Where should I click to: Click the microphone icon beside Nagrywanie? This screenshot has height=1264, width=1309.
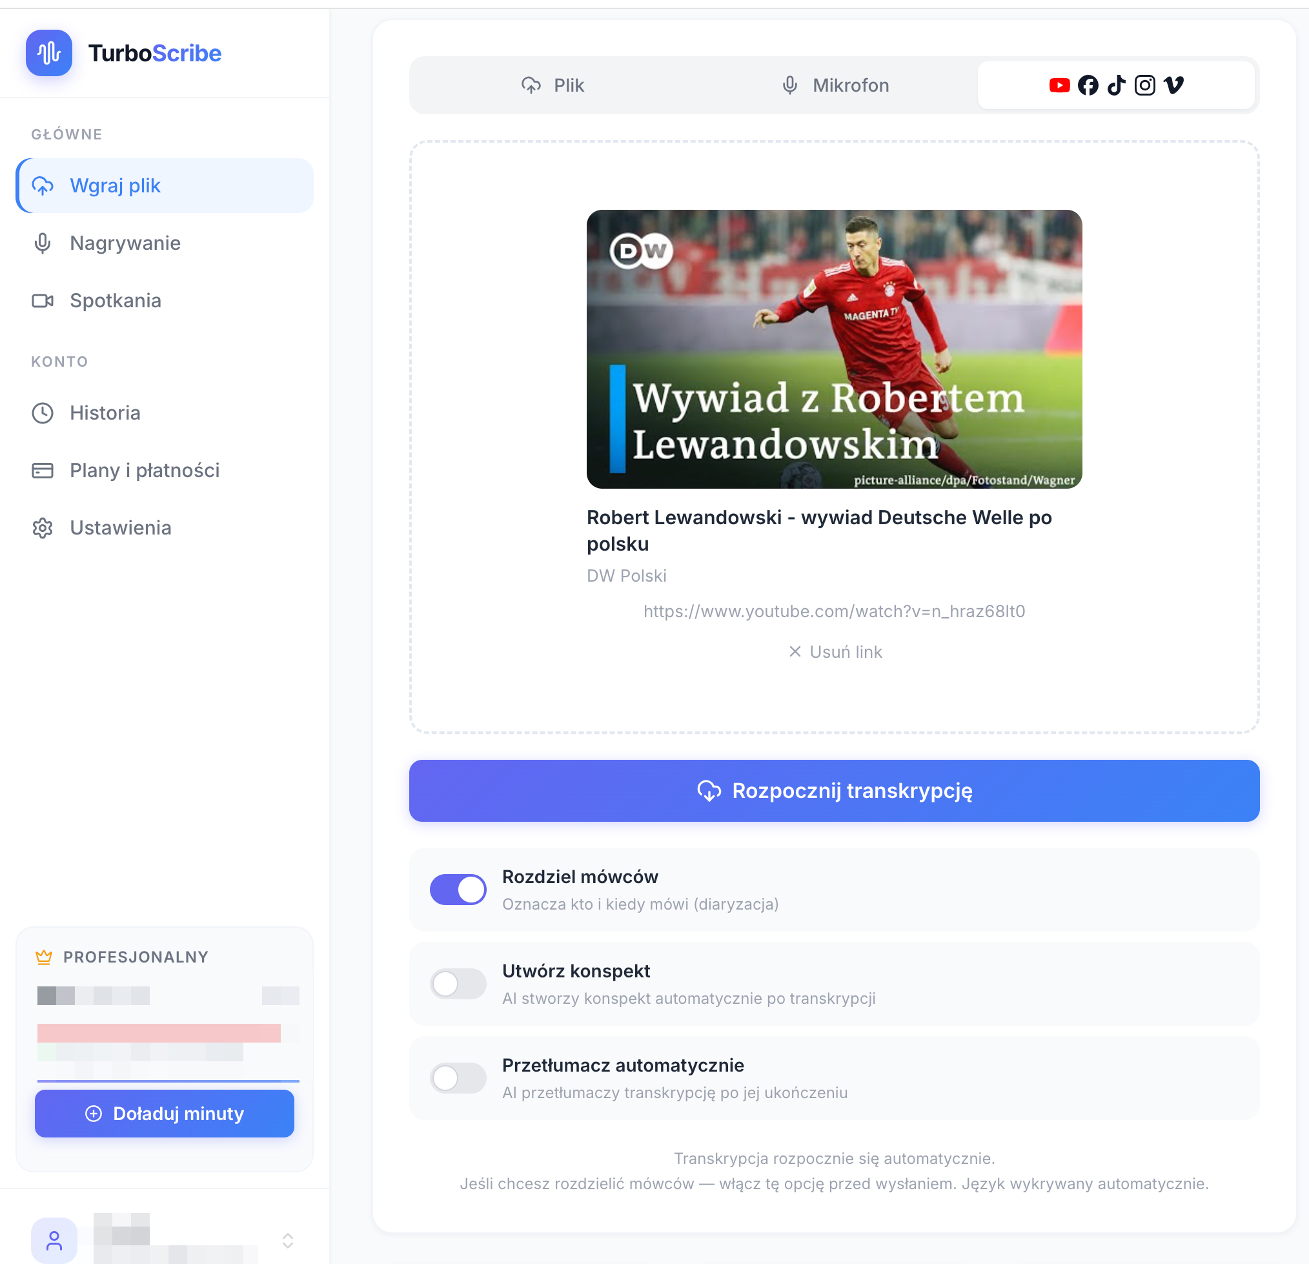pyautogui.click(x=43, y=243)
